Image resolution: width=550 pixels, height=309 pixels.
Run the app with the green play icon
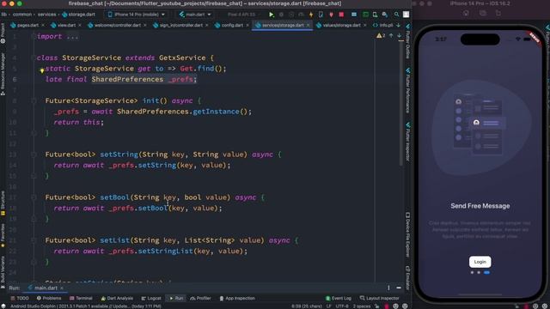(272, 15)
